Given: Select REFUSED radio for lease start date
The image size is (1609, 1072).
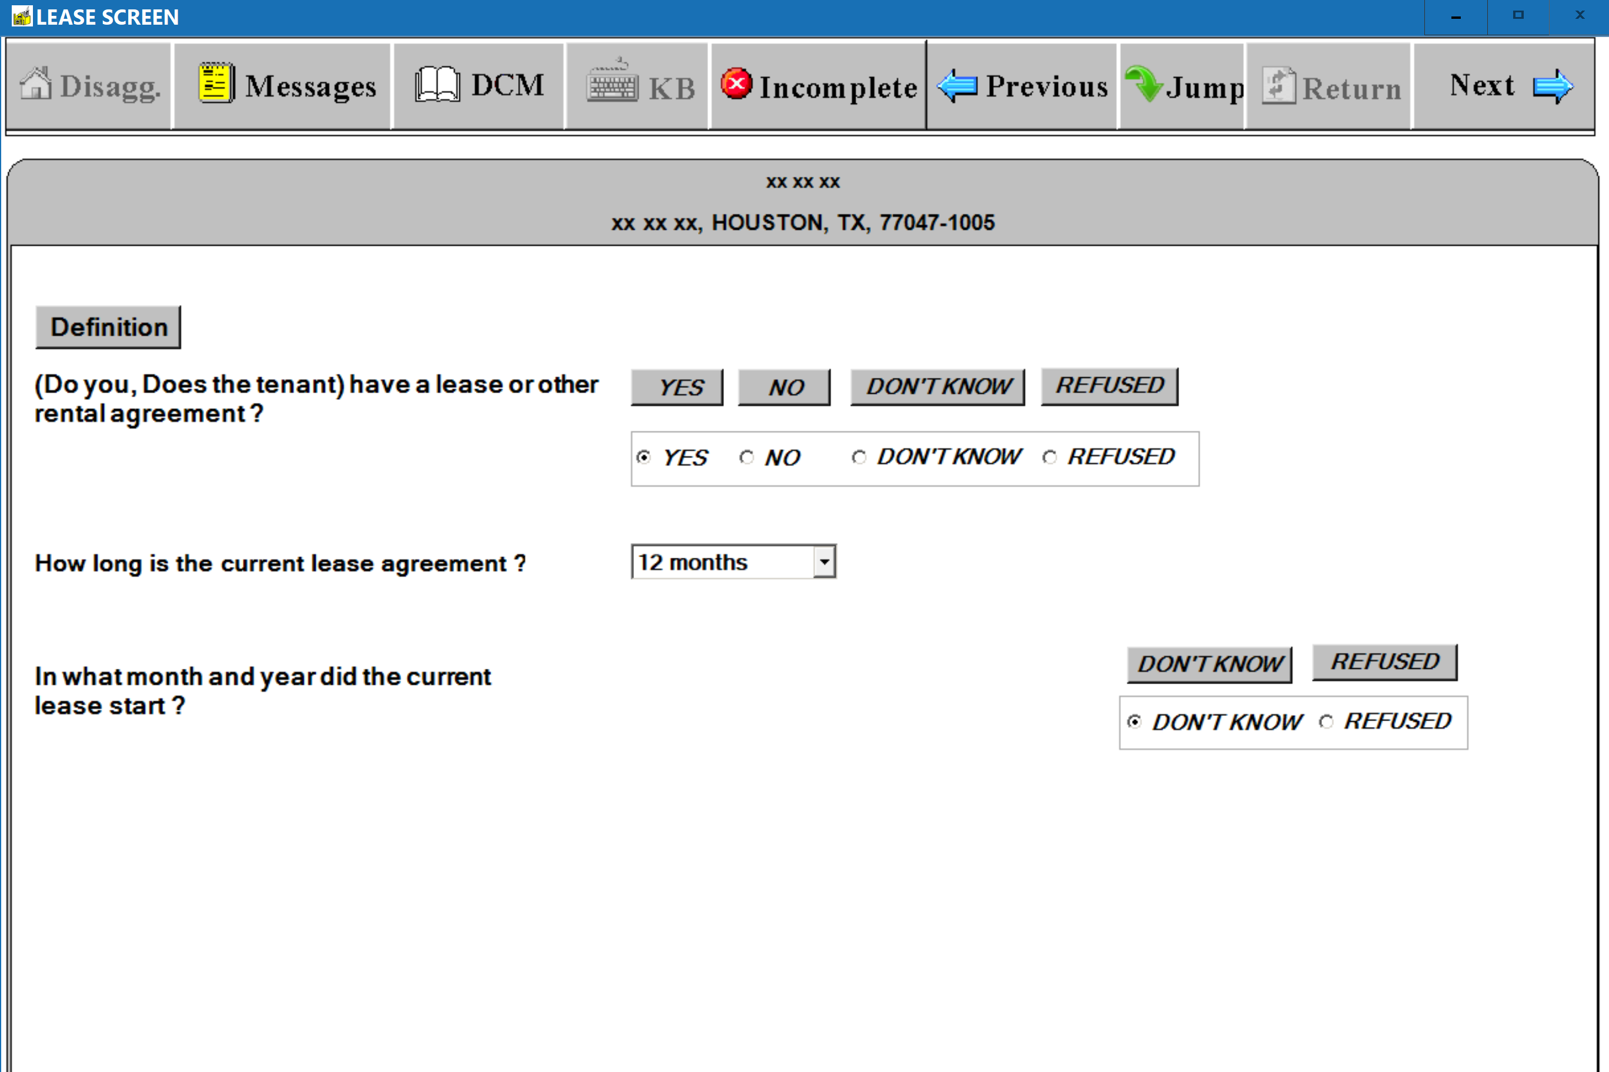Looking at the screenshot, I should [1326, 722].
